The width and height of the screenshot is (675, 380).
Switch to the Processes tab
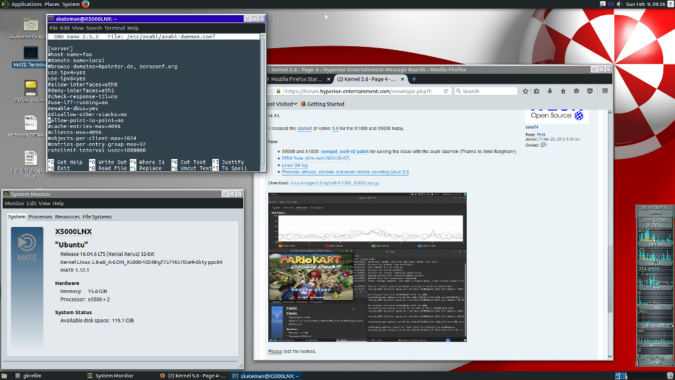[40, 216]
